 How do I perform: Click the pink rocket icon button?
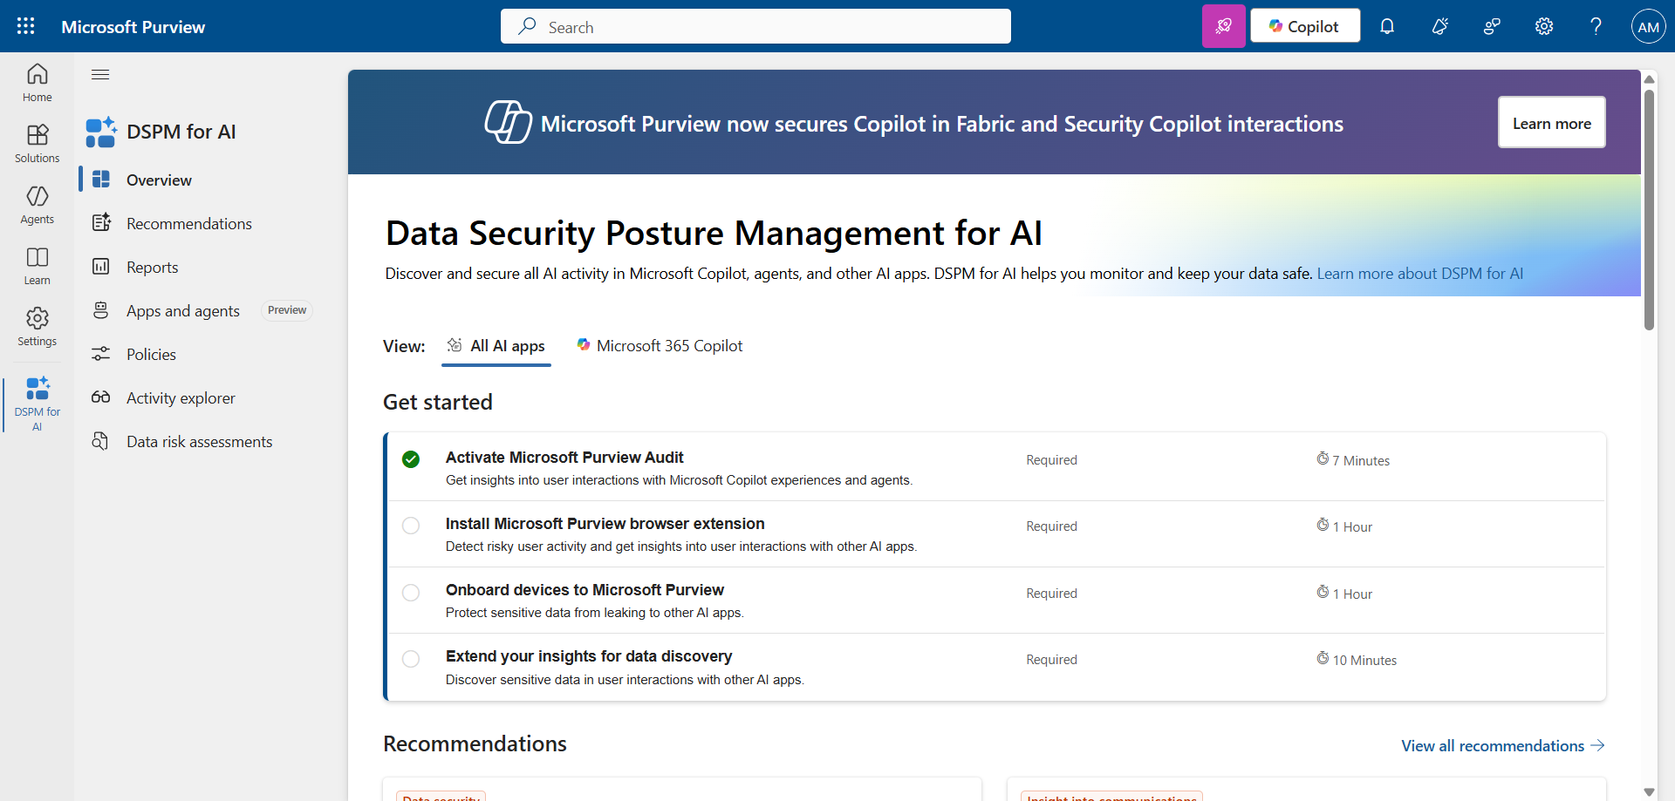tap(1223, 26)
